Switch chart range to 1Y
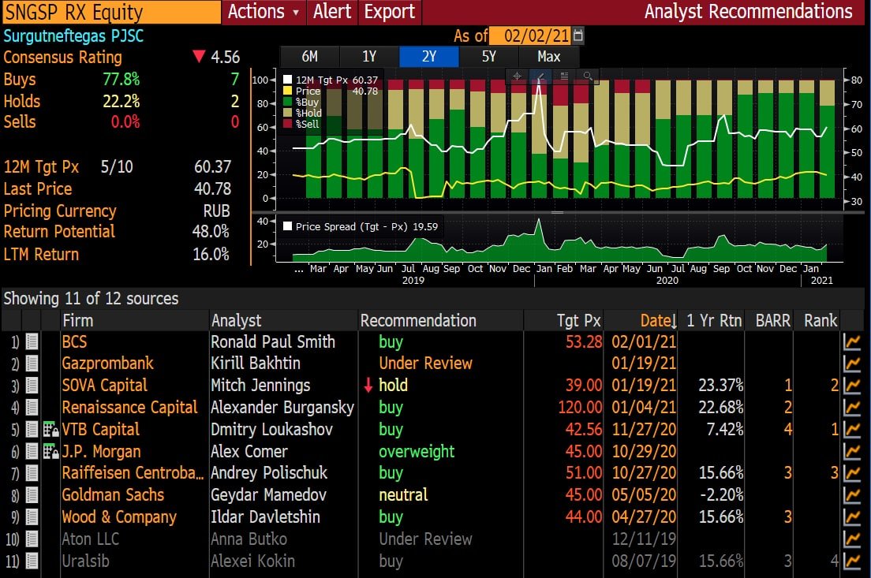The height and width of the screenshot is (578, 871). [x=369, y=57]
